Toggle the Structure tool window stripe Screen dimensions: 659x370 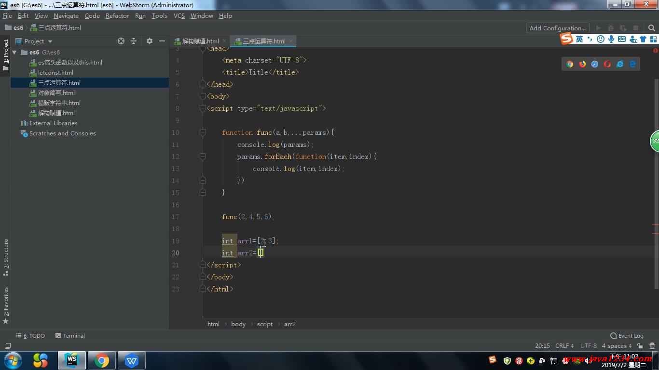coord(6,258)
